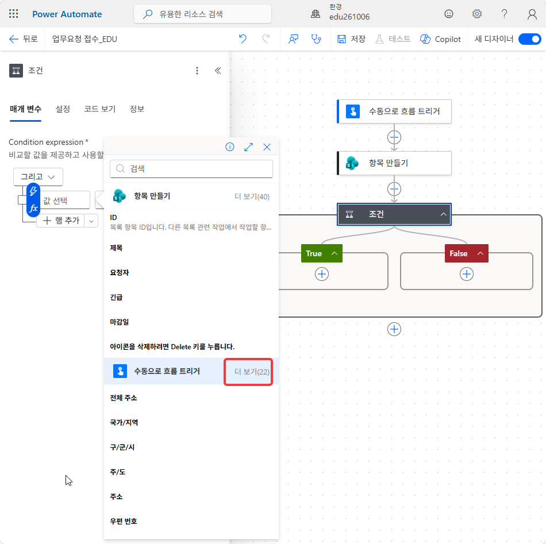The height and width of the screenshot is (544, 546).
Task: Close the dynamic content popup
Action: coord(267,147)
